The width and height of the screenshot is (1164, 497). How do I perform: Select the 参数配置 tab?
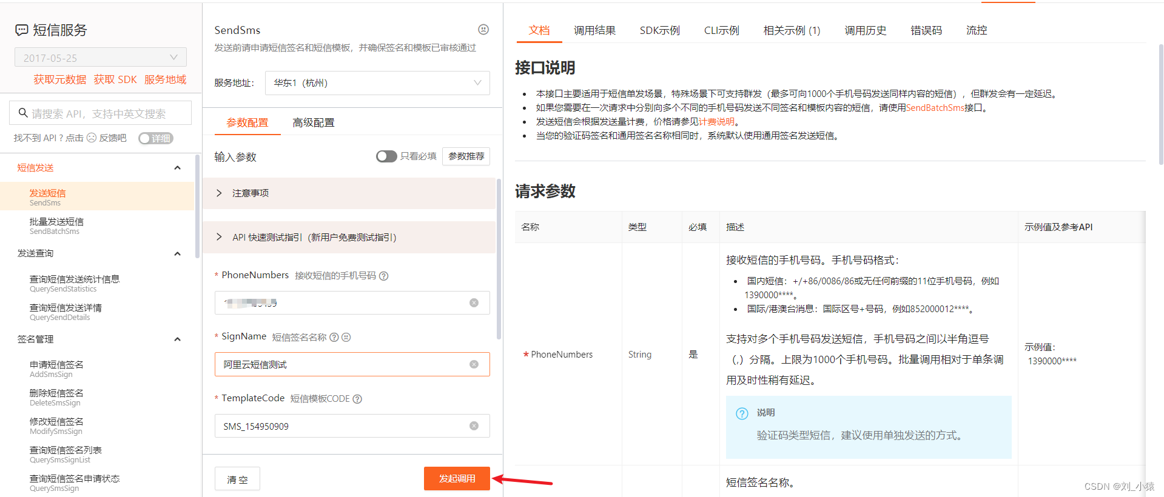click(247, 122)
